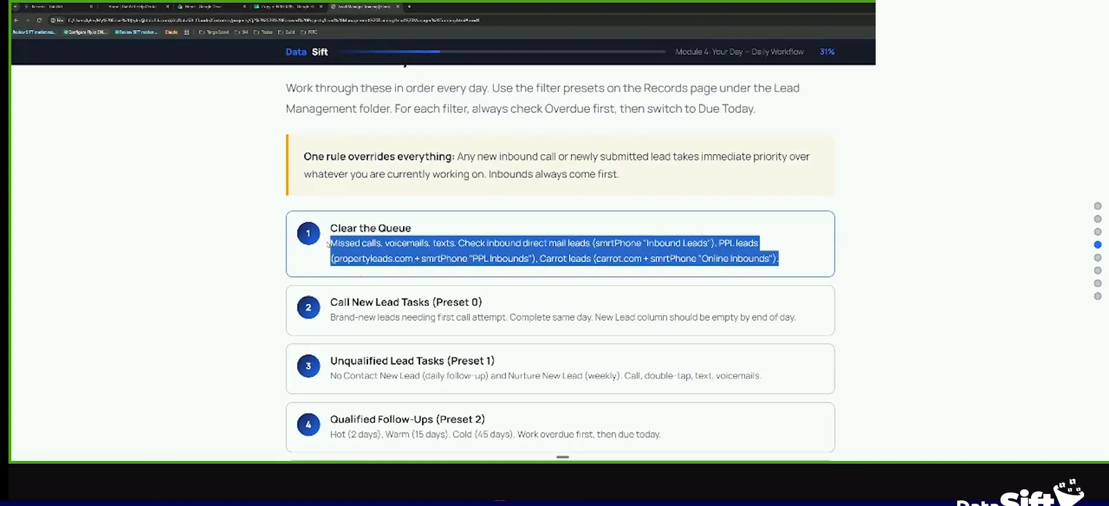Select the Qualified Follow-Ups (Preset 2) card
Viewport: 1109px width, 506px height.
coord(560,427)
